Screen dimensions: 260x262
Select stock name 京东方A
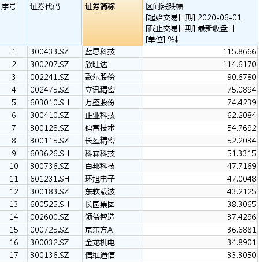[x=99, y=230]
